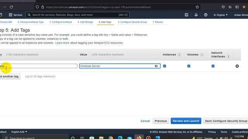This screenshot has height=139, width=248.
Task: Go to 2. Choose Instance Type step
Action: pos(31,22)
